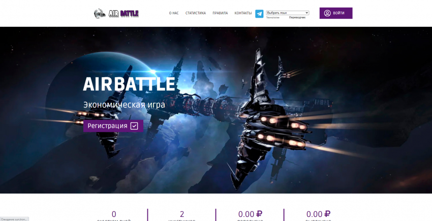Click the checkmark icon in 'Регистрация' button

134,126
